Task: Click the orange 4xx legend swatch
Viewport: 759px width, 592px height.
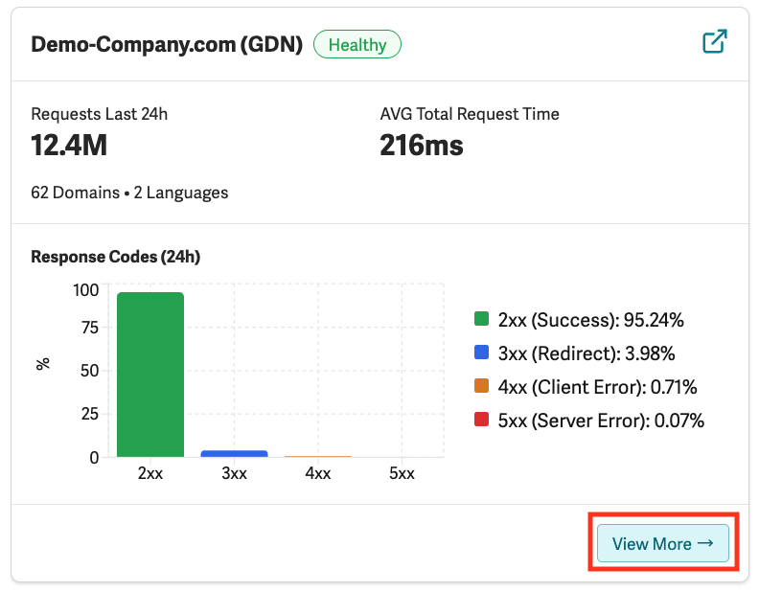Action: 482,387
